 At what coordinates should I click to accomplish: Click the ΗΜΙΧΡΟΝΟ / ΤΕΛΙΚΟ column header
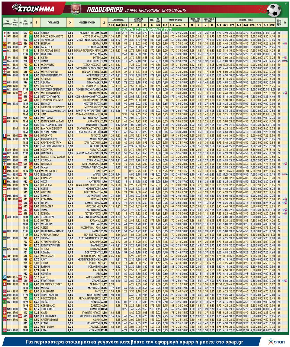click(x=246, y=20)
